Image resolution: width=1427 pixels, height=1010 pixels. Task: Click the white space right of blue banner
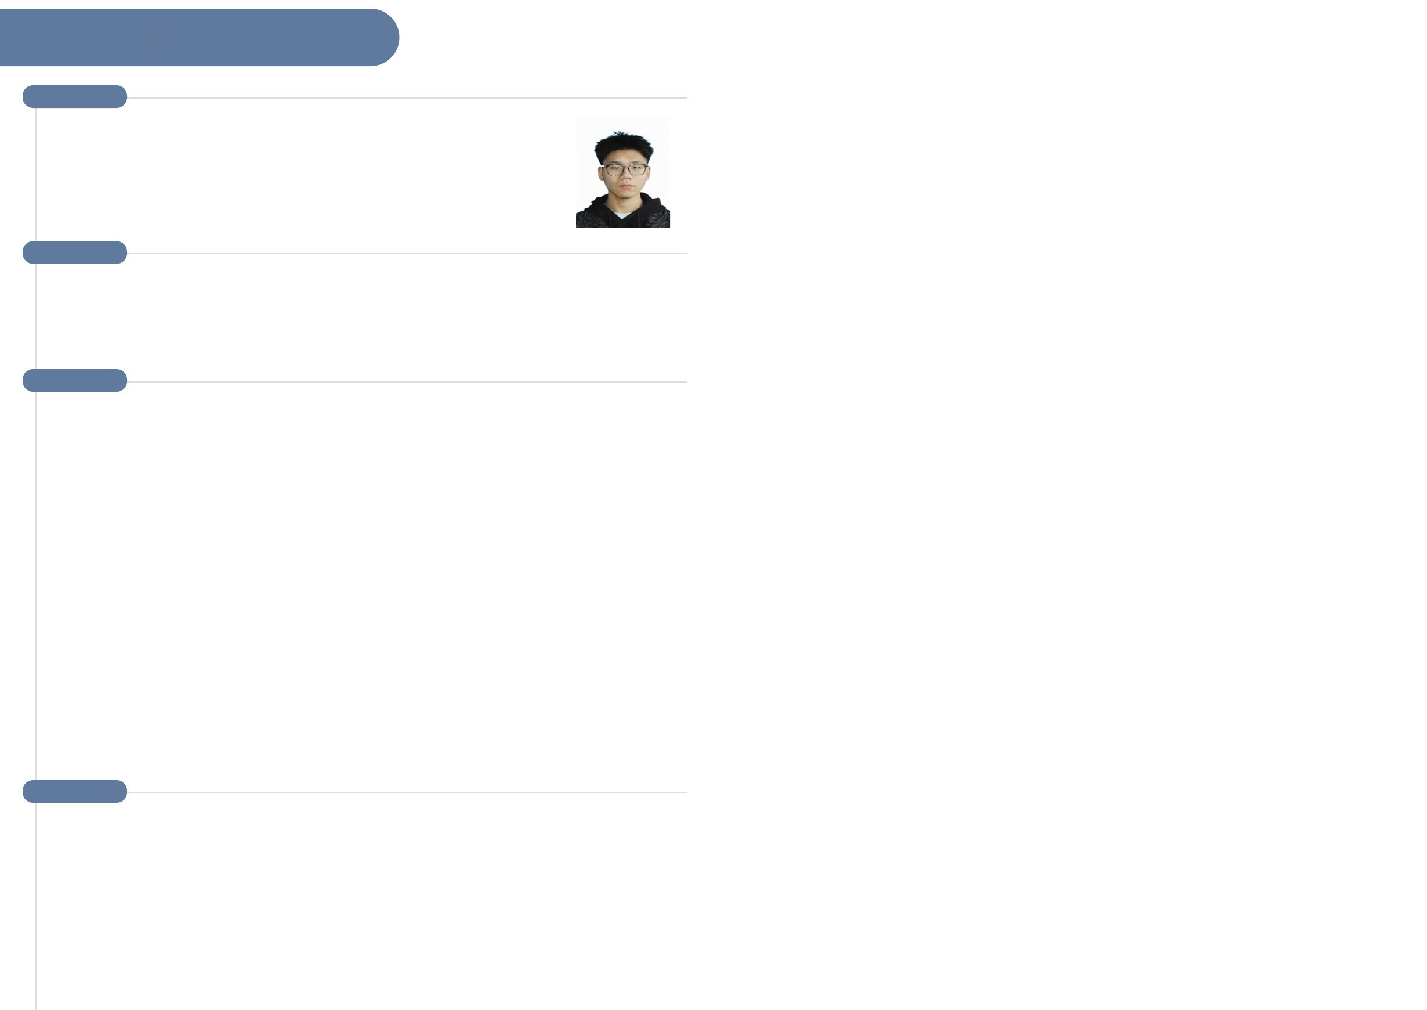[x=559, y=37]
